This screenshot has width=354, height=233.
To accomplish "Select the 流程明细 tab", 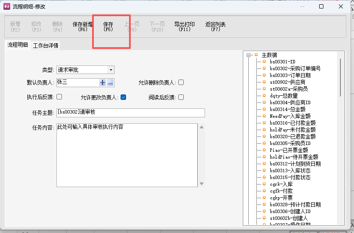I will coord(17,45).
